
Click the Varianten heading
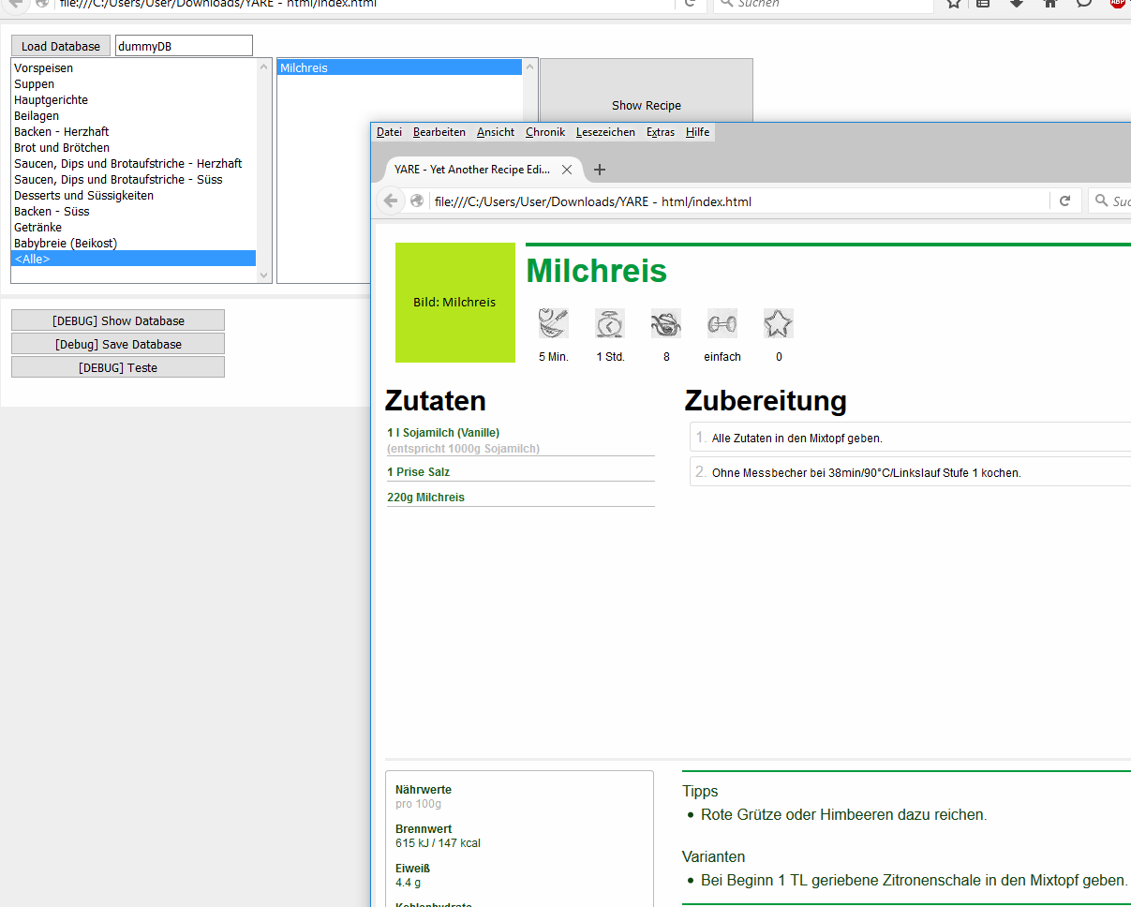coord(714,857)
